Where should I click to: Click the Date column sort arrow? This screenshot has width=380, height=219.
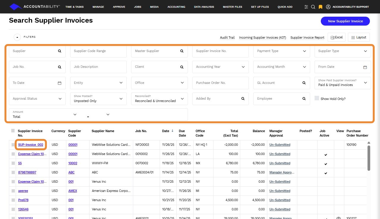coord(172,131)
